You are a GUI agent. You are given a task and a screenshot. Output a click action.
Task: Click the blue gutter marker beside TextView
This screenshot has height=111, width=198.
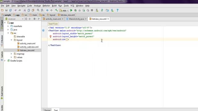pos(43,31)
